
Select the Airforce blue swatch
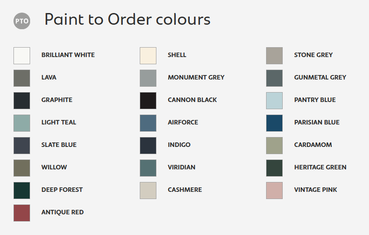click(x=148, y=123)
